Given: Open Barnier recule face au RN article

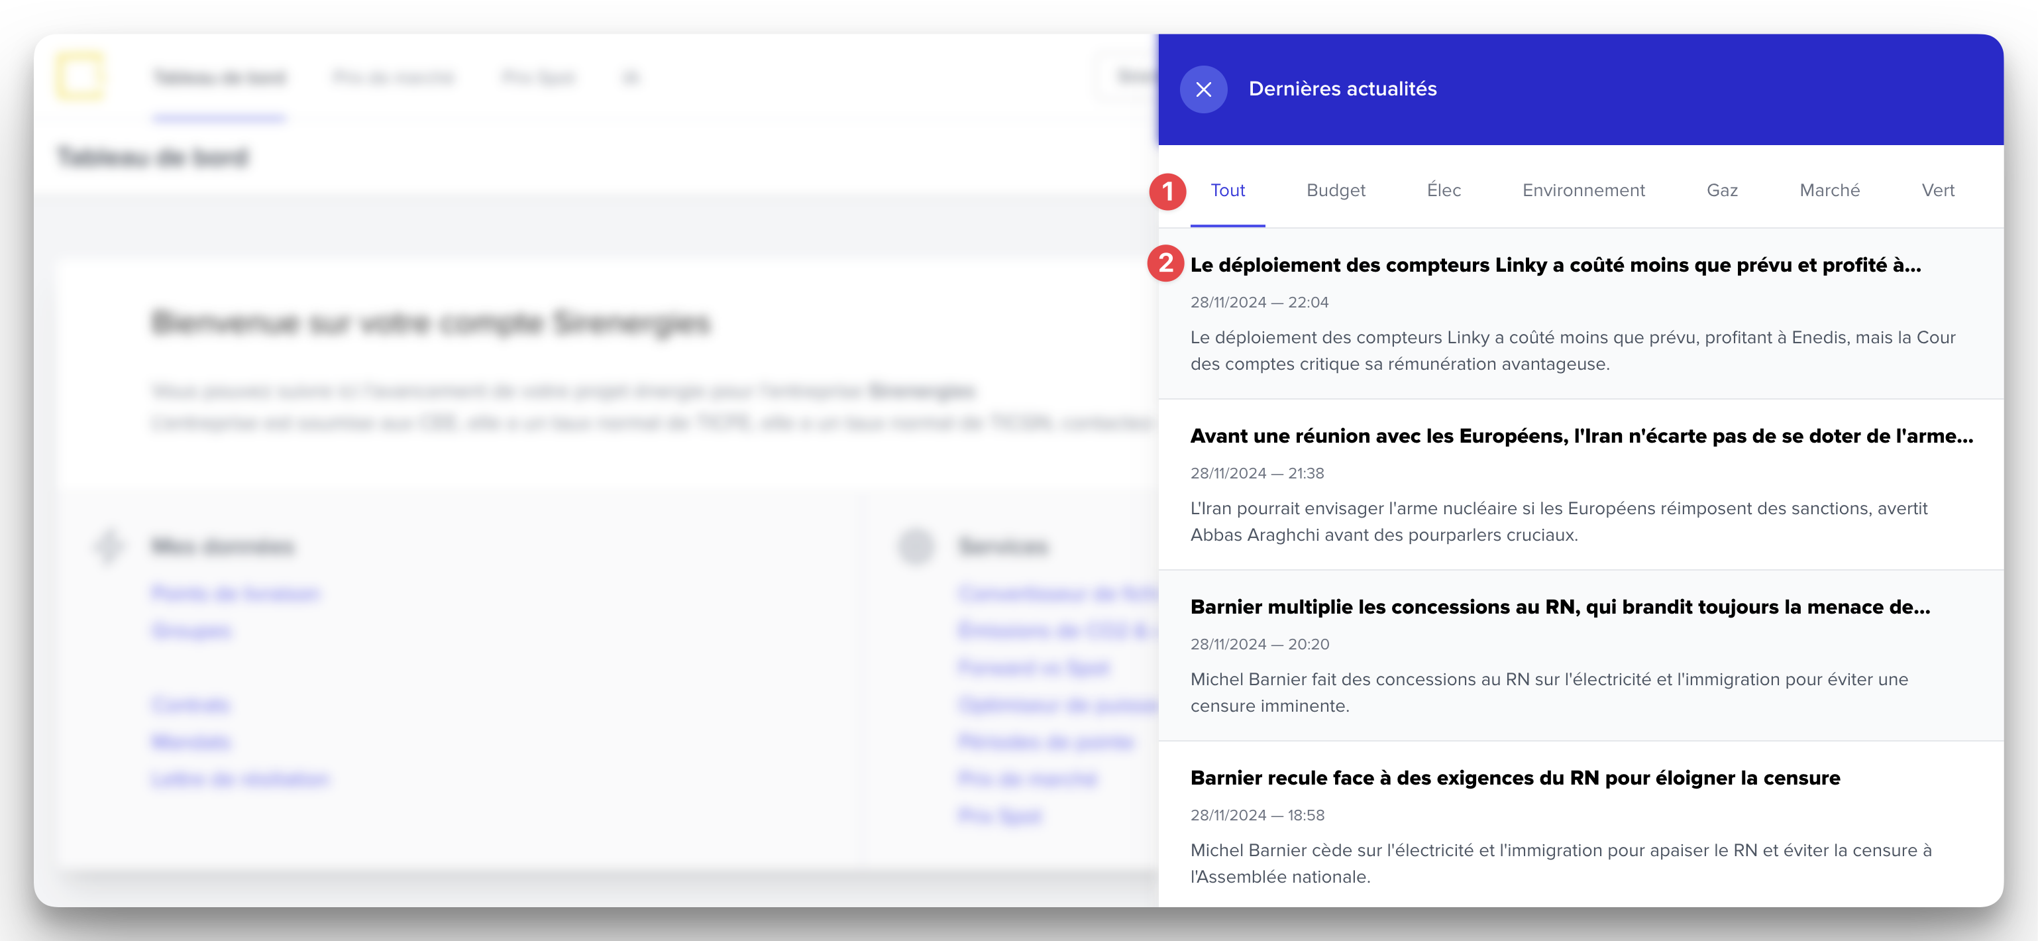Looking at the screenshot, I should [1515, 778].
